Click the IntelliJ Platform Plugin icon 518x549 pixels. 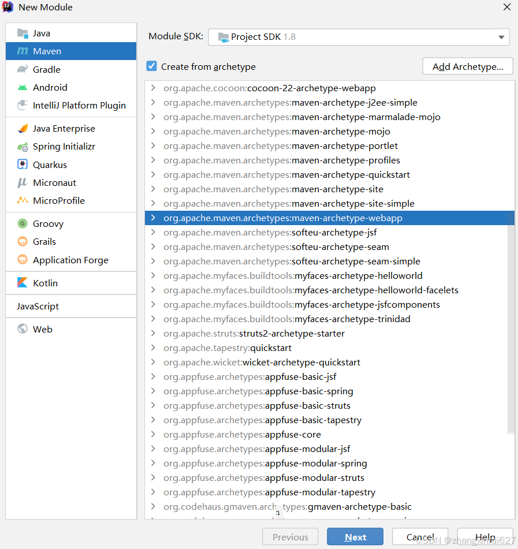point(23,105)
